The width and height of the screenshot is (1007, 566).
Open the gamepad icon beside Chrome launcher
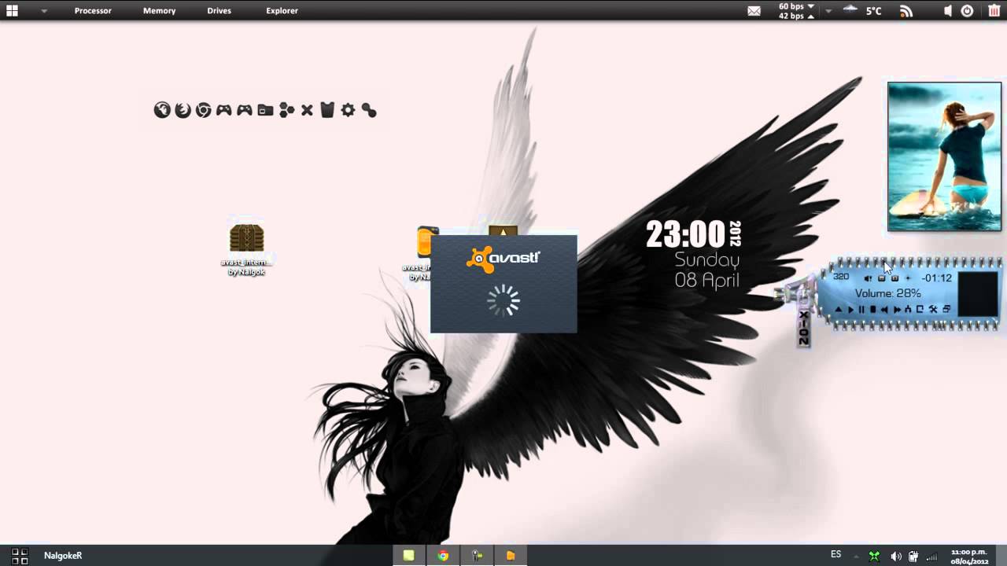[x=224, y=110]
